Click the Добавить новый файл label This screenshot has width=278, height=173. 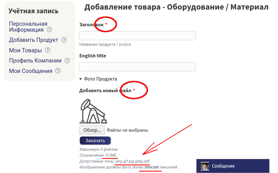(x=105, y=90)
